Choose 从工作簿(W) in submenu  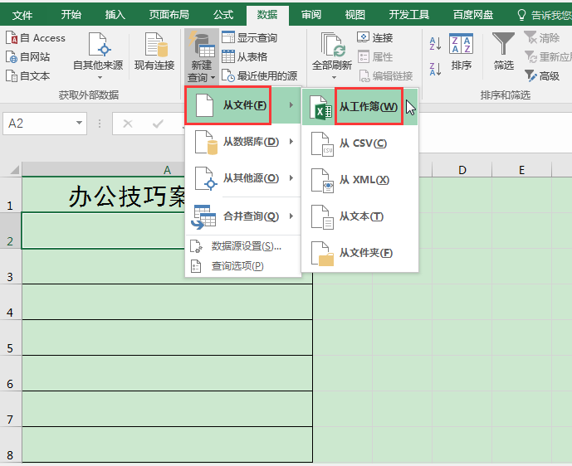click(359, 107)
